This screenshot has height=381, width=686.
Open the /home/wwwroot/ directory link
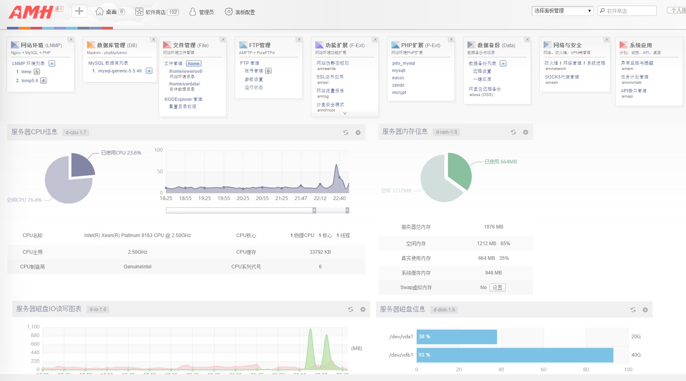click(x=186, y=71)
